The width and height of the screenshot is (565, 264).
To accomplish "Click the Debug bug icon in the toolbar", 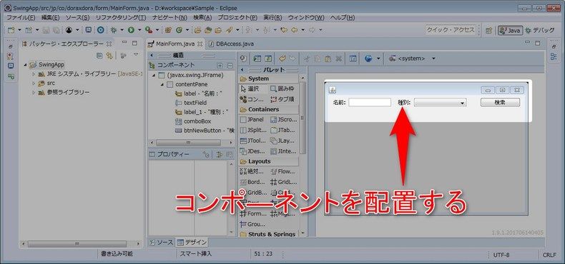I will pos(113,30).
